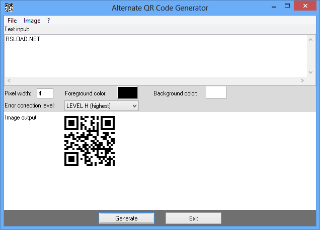Open the Background color white swatch
The image size is (320, 230).
tap(216, 92)
